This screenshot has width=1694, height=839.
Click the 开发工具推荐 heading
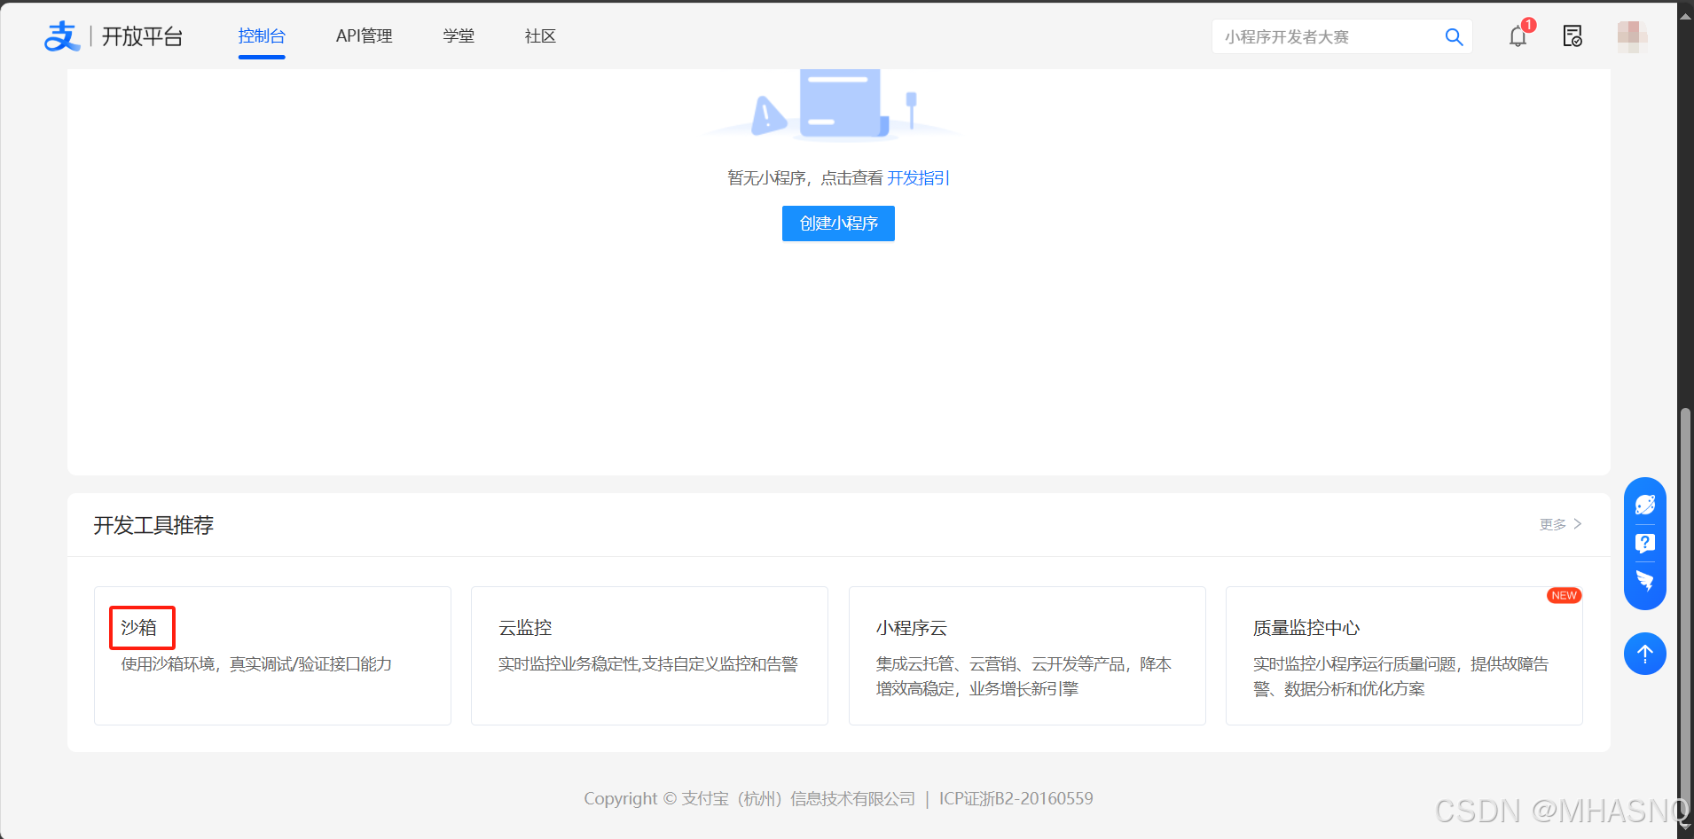(153, 526)
